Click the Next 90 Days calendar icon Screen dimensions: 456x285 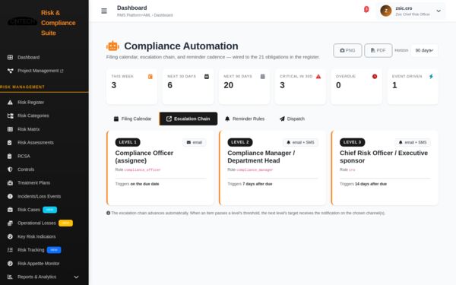pyautogui.click(x=263, y=77)
